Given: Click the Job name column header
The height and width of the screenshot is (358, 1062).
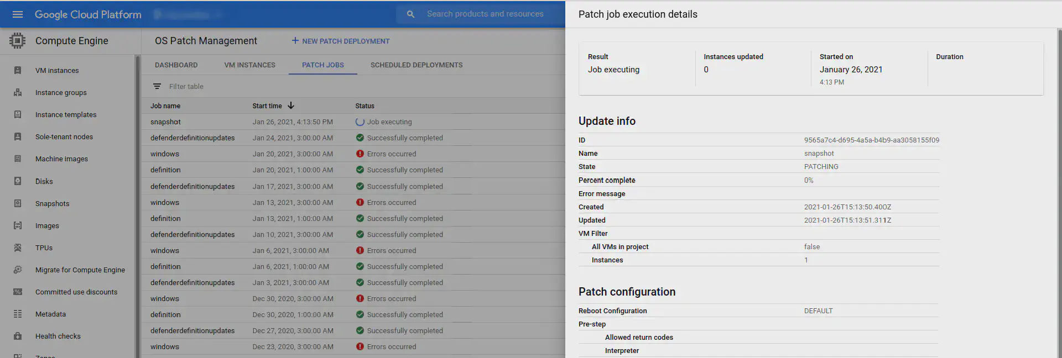Looking at the screenshot, I should 165,106.
